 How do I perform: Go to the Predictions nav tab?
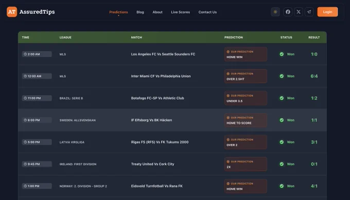[118, 12]
